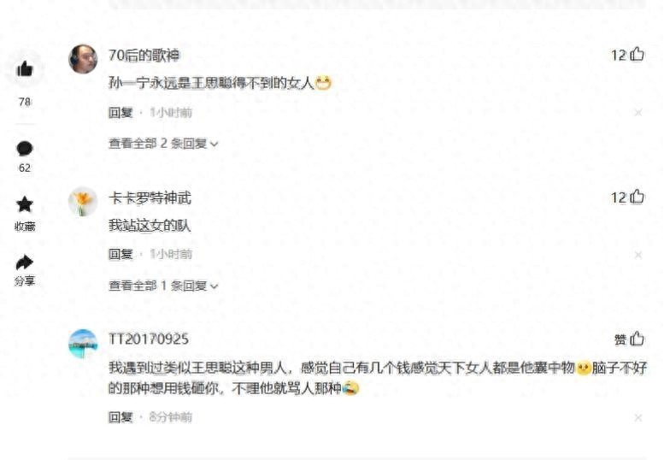Reply to the TT20170925 comment
664x460 pixels.
click(120, 417)
